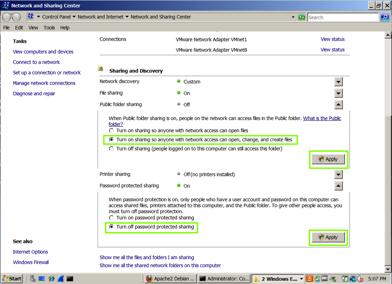Click the window title bar system icon

pyautogui.click(x=6, y=5)
